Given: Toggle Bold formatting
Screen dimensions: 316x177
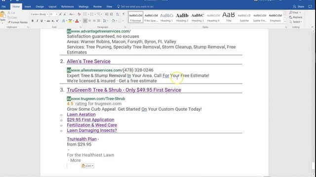Looking at the screenshot, I should tap(33, 21).
